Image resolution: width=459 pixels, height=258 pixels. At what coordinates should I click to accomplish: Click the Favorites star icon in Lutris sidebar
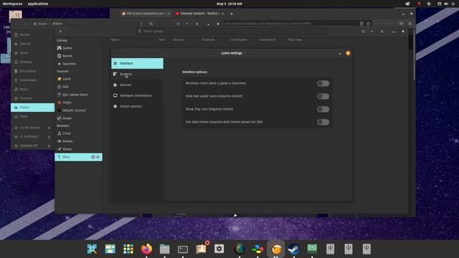59,64
